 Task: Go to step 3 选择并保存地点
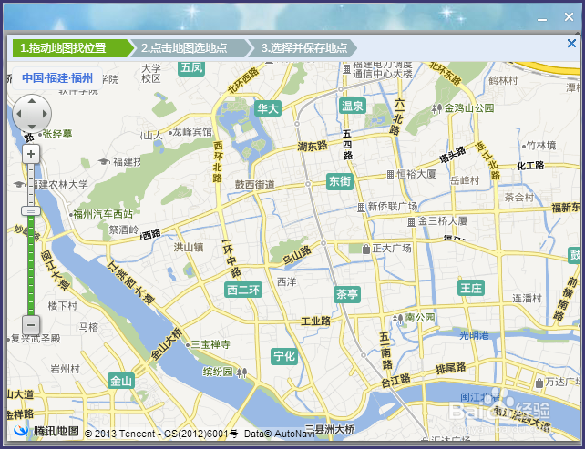tap(303, 48)
